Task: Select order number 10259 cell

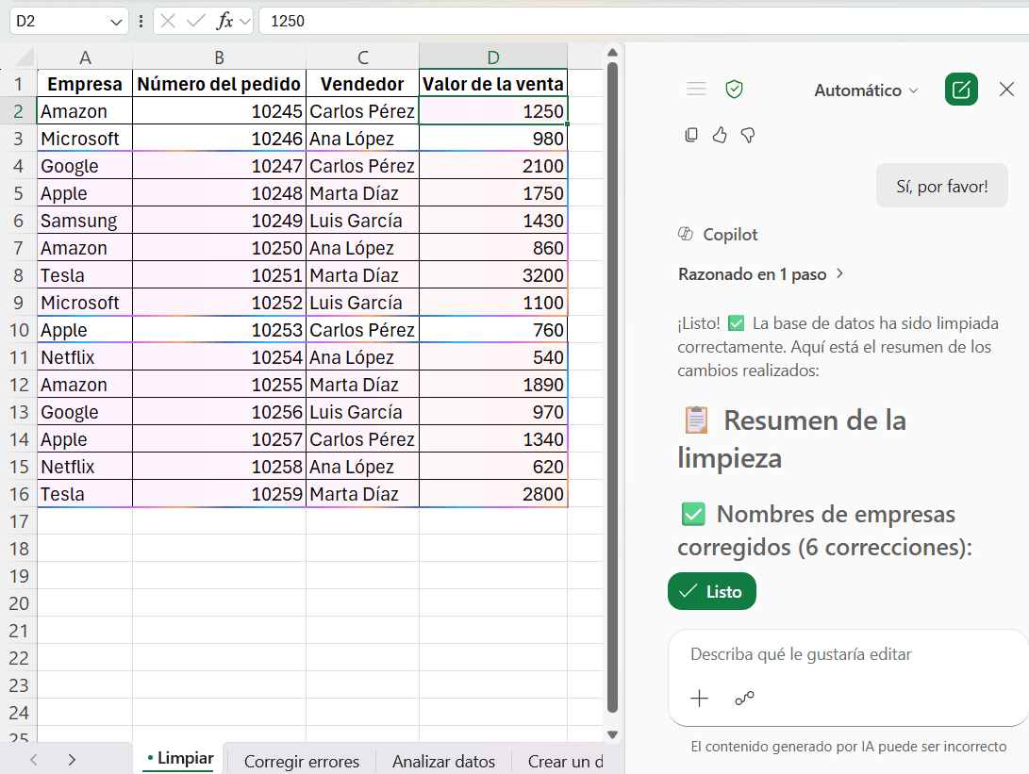Action: [x=219, y=494]
